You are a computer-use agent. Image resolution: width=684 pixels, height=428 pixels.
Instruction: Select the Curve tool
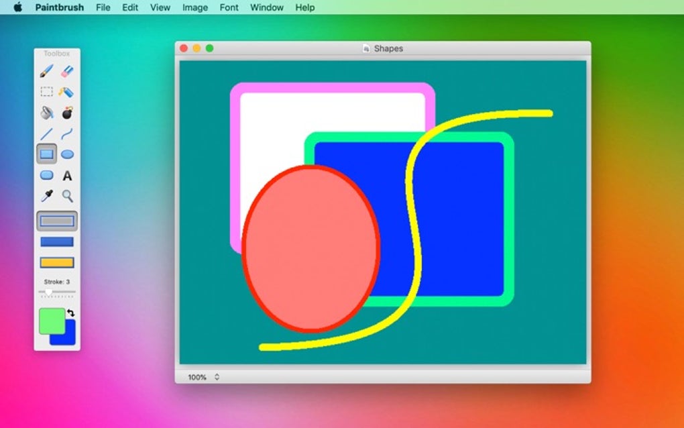67,133
